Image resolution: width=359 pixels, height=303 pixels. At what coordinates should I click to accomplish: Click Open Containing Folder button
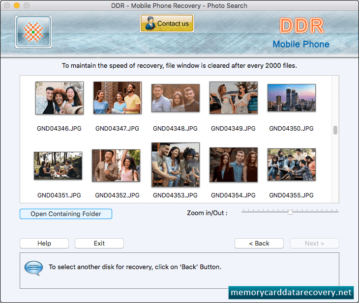(x=66, y=214)
